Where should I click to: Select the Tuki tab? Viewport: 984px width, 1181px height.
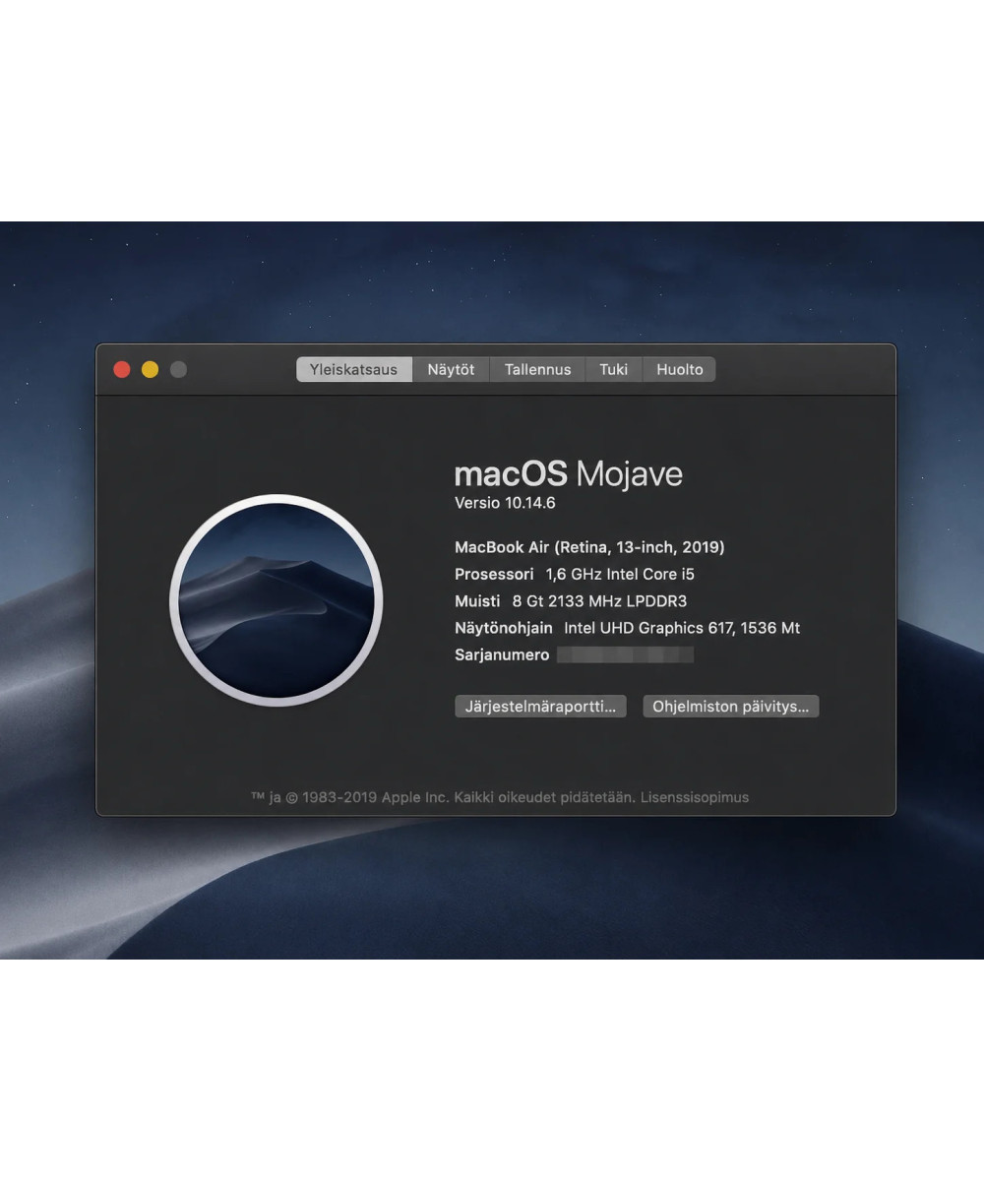tap(614, 370)
